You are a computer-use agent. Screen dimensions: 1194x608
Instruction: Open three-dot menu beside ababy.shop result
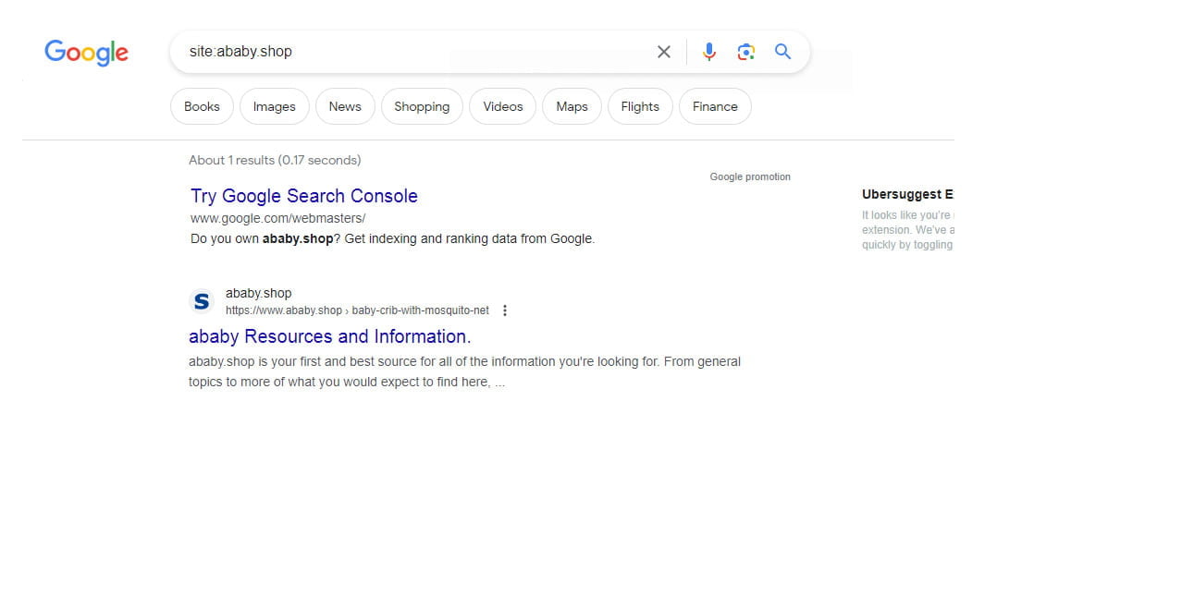[504, 310]
